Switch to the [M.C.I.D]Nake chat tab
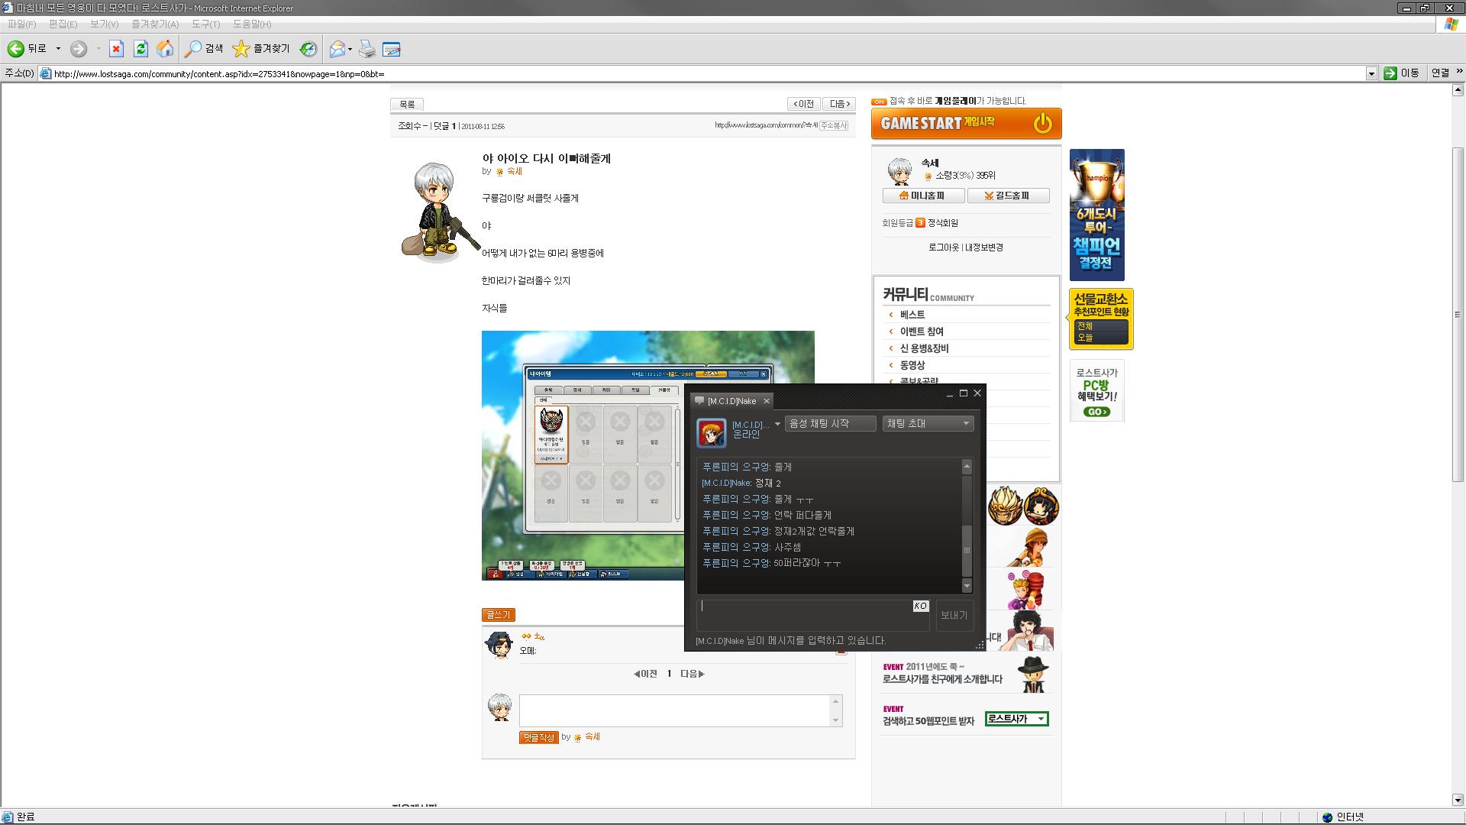This screenshot has height=825, width=1466. click(x=731, y=401)
